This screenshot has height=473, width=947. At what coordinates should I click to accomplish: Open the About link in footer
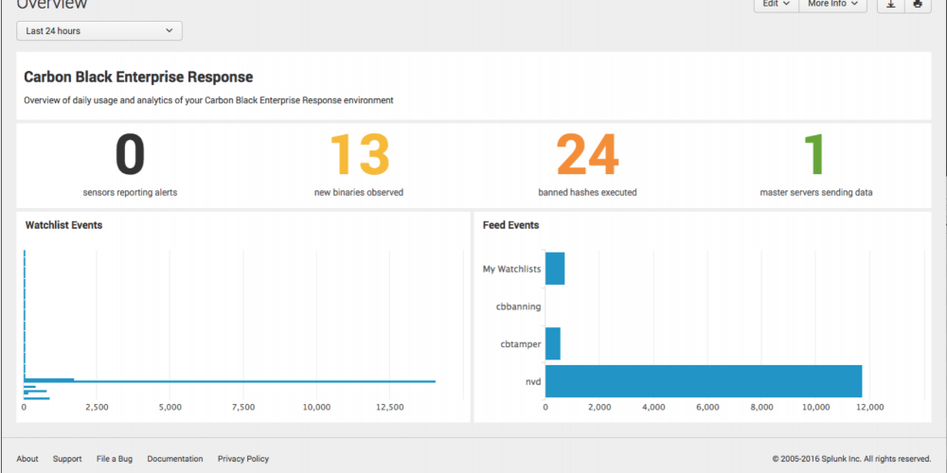tap(27, 459)
